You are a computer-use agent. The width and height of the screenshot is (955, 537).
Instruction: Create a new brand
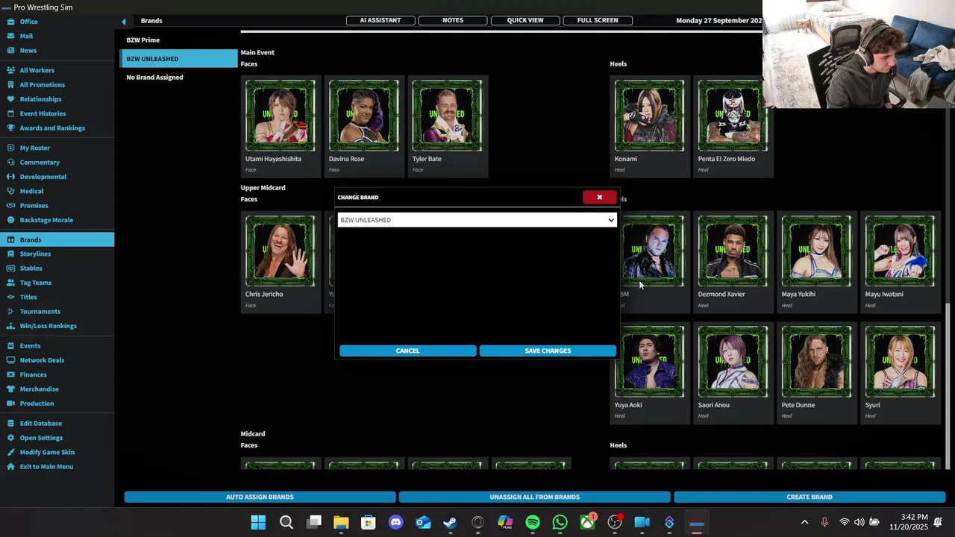tap(810, 497)
